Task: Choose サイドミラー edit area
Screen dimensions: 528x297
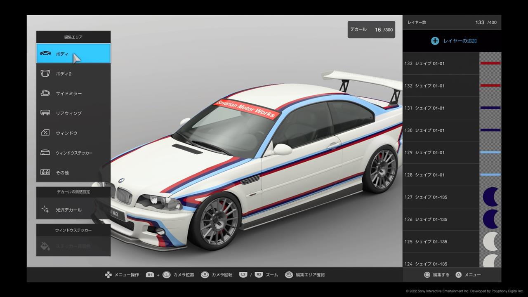Action: pyautogui.click(x=73, y=93)
